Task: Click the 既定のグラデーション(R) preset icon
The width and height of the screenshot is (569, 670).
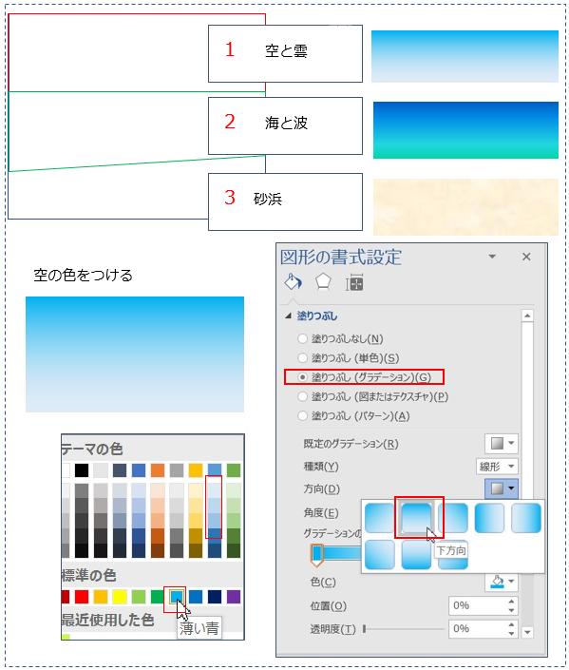Action: click(502, 444)
